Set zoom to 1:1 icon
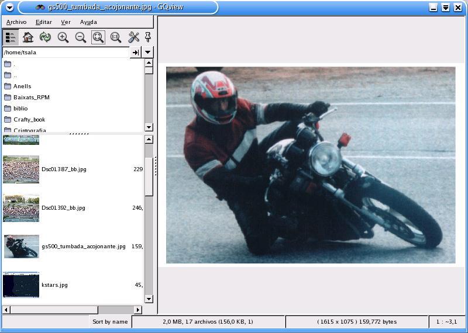Viewport: 468px width, 333px height. click(116, 37)
